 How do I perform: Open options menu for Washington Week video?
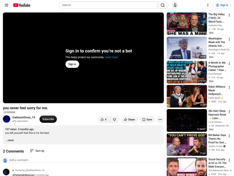229,39
